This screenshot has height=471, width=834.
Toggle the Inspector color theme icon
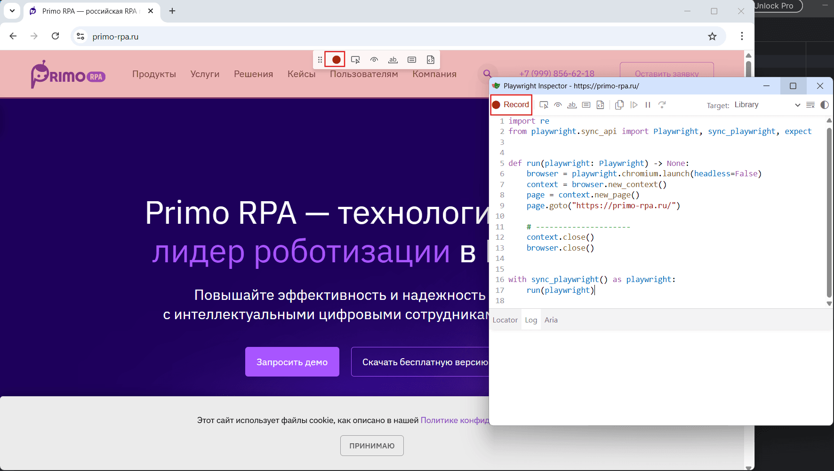[x=825, y=105]
